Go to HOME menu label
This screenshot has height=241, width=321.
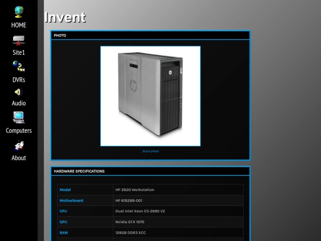(18, 25)
